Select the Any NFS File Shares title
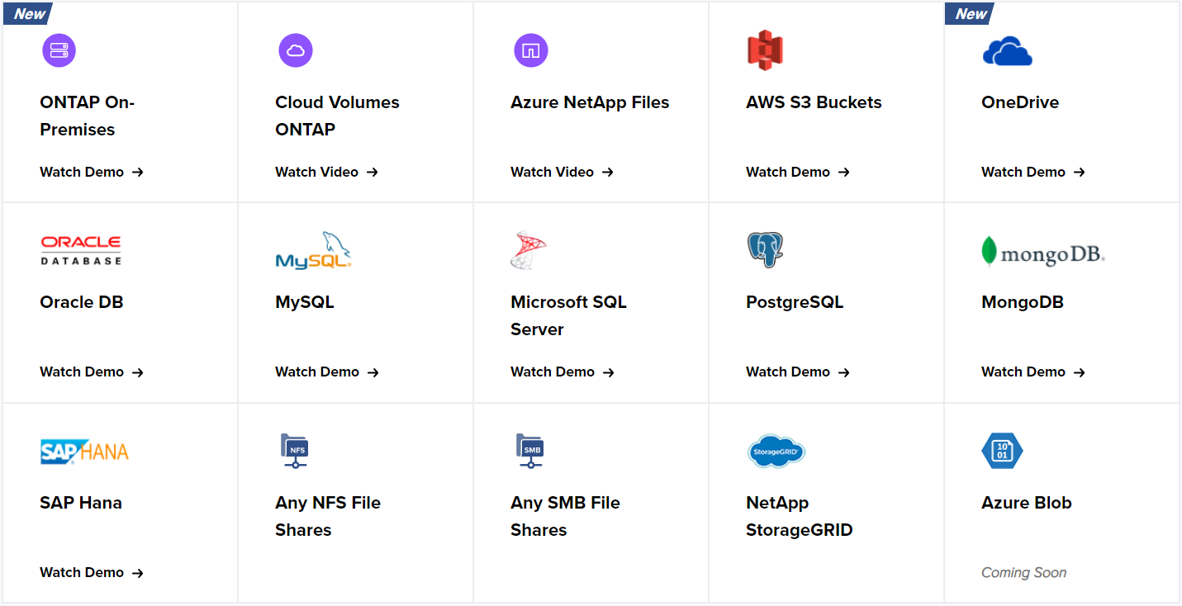This screenshot has height=606, width=1182. click(328, 516)
